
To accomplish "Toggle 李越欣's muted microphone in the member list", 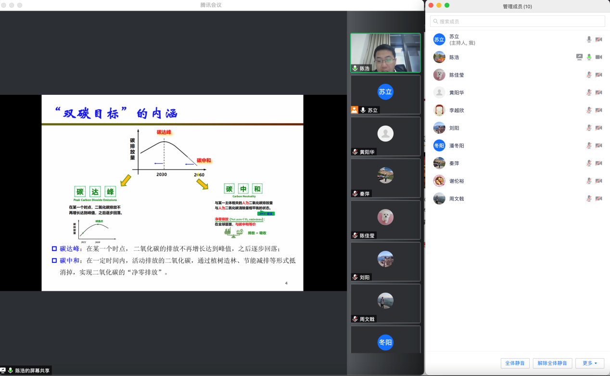I will (589, 110).
